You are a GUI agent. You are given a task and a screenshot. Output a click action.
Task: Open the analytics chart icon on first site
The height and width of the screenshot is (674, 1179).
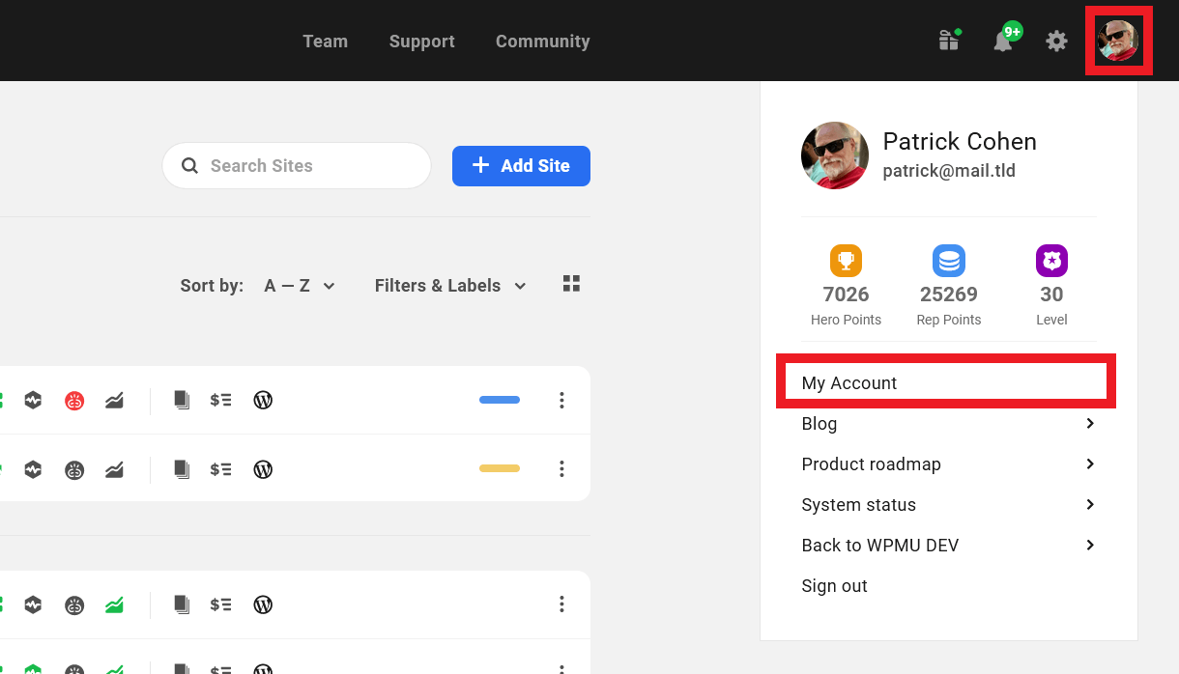tap(114, 399)
